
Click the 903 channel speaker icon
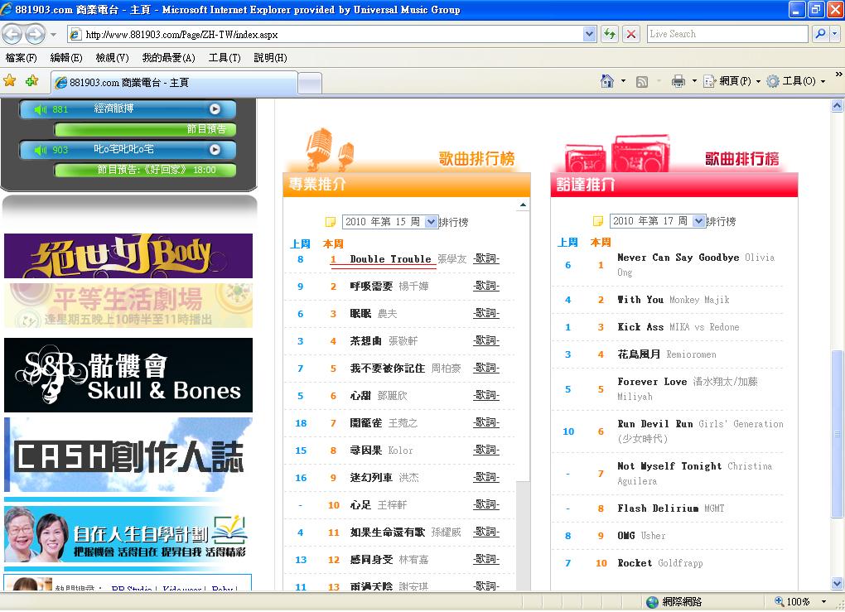point(41,150)
